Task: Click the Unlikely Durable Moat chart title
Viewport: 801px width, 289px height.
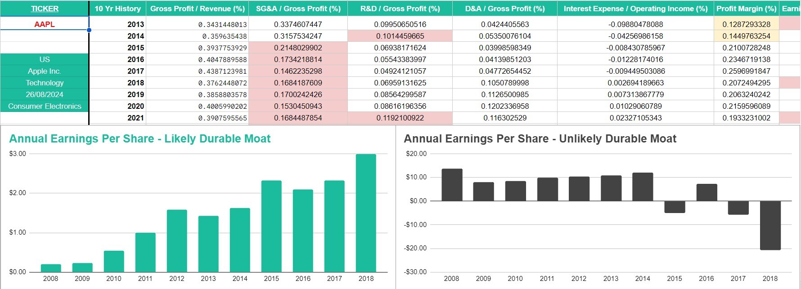Action: click(x=540, y=139)
